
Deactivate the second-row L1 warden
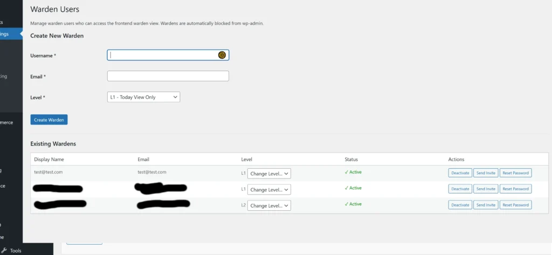pos(460,189)
